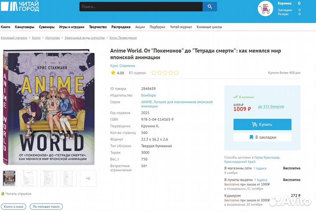The width and height of the screenshot is (316, 212).
Task: Click the yellow rating star next to 4.08
Action: pos(113,73)
